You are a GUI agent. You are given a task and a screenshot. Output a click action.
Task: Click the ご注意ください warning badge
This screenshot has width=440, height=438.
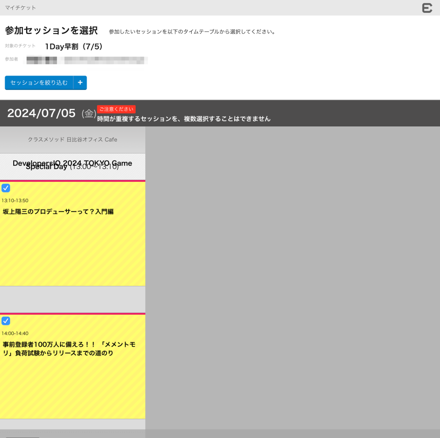click(x=116, y=109)
